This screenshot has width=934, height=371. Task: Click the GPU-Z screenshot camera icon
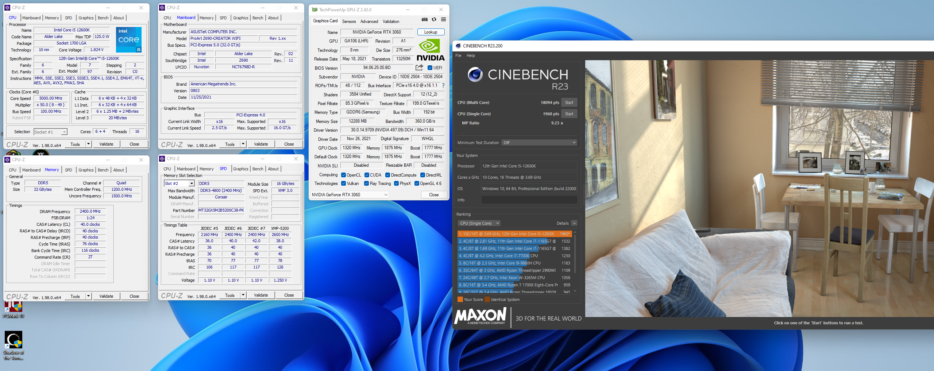pyautogui.click(x=425, y=20)
